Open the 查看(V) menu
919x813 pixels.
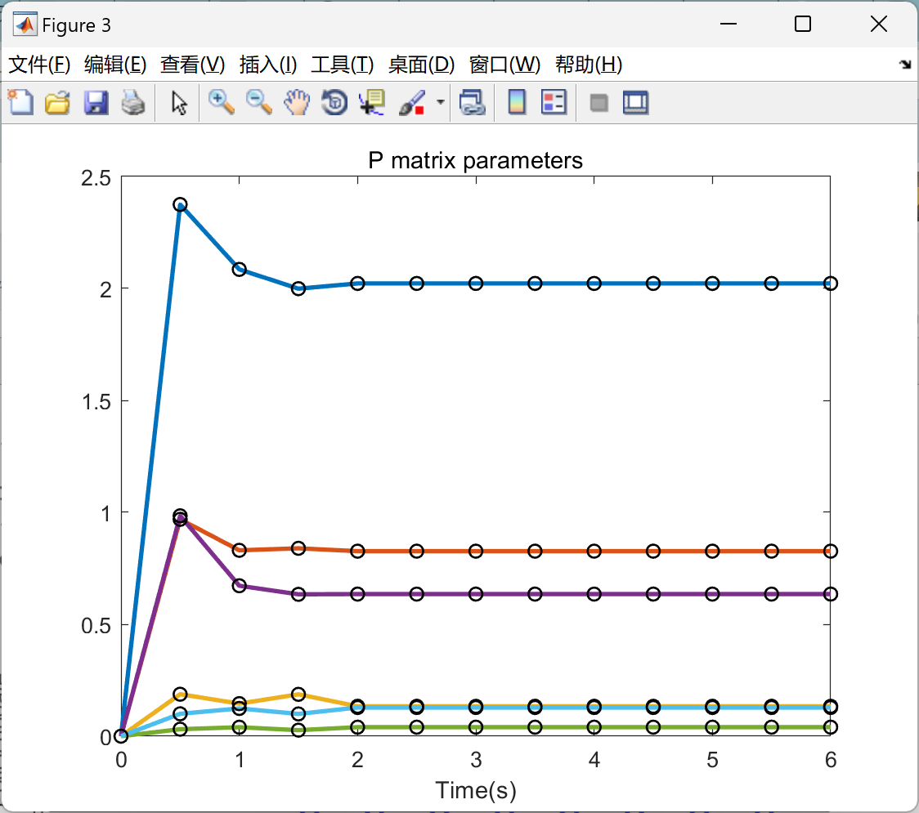pyautogui.click(x=192, y=65)
